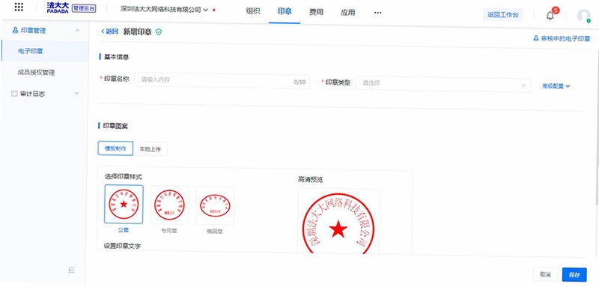Click the 基本信息 section heading
The height and width of the screenshot is (287, 599).
pos(116,57)
